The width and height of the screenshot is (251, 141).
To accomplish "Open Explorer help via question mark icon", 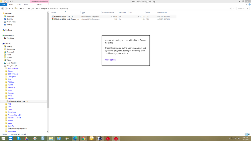I will 249,5.
